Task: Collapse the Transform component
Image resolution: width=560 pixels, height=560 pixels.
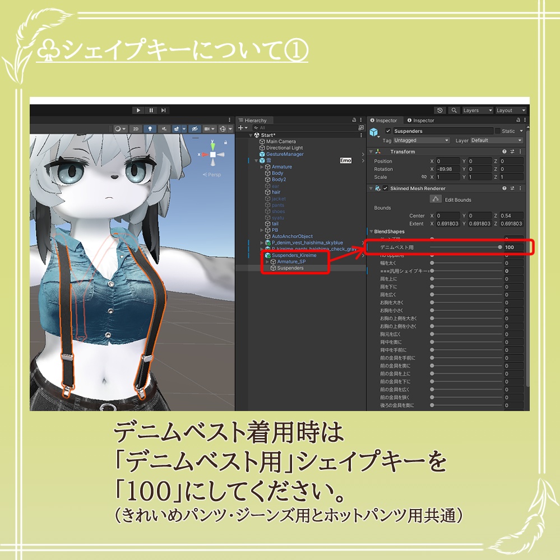Action: coord(371,152)
